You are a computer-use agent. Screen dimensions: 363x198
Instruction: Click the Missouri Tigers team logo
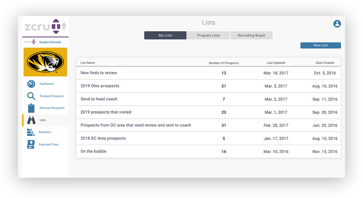pyautogui.click(x=45, y=62)
